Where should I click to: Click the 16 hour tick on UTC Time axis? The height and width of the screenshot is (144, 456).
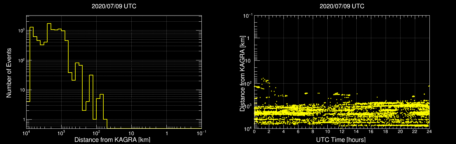pos(371,132)
